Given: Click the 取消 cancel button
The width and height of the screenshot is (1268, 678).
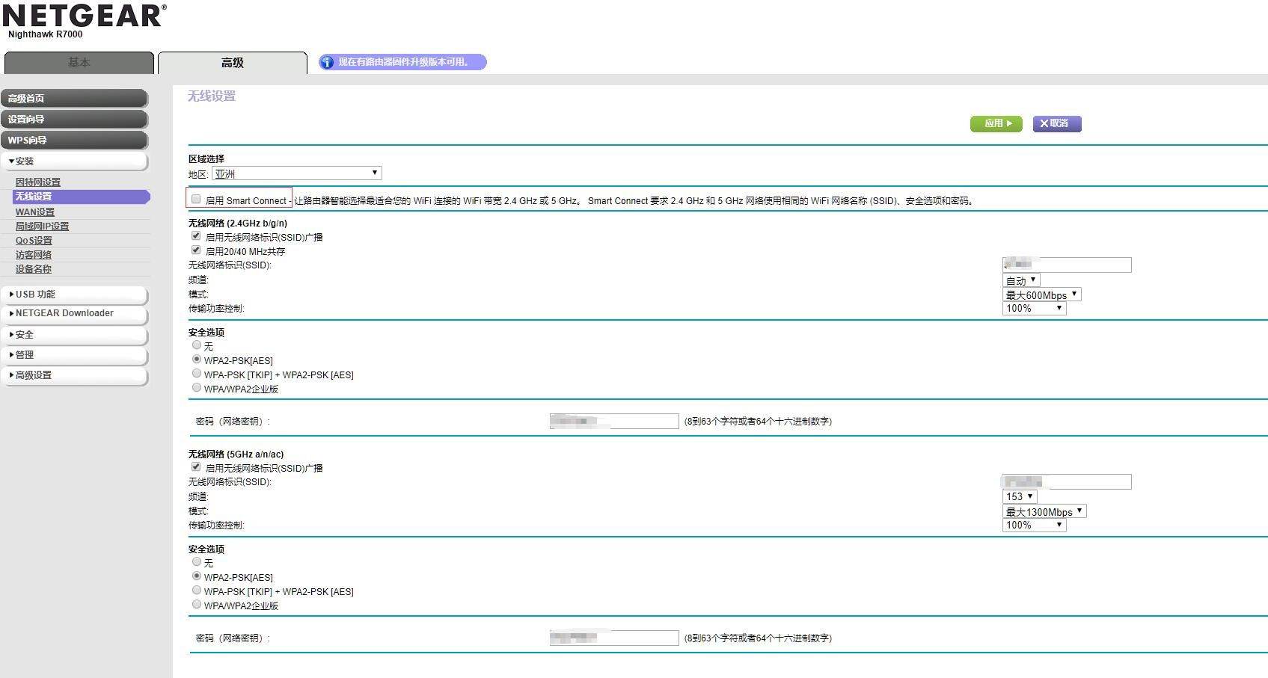Looking at the screenshot, I should [1056, 123].
